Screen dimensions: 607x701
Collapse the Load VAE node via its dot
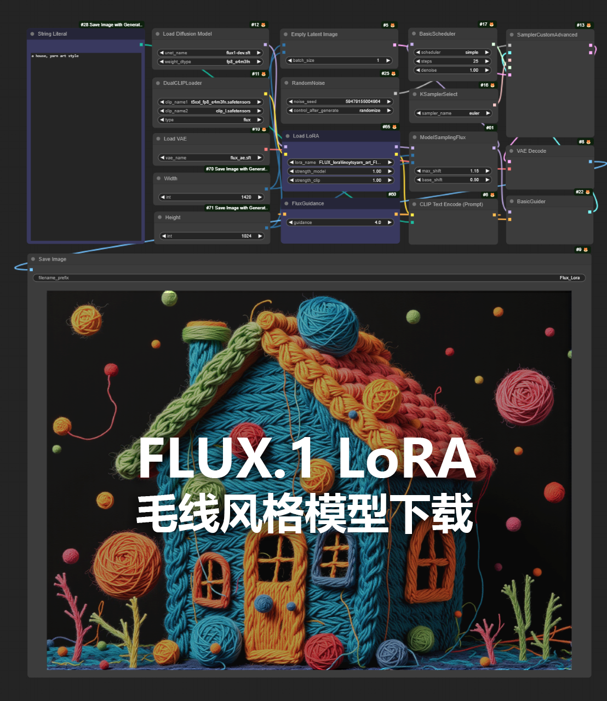point(158,139)
